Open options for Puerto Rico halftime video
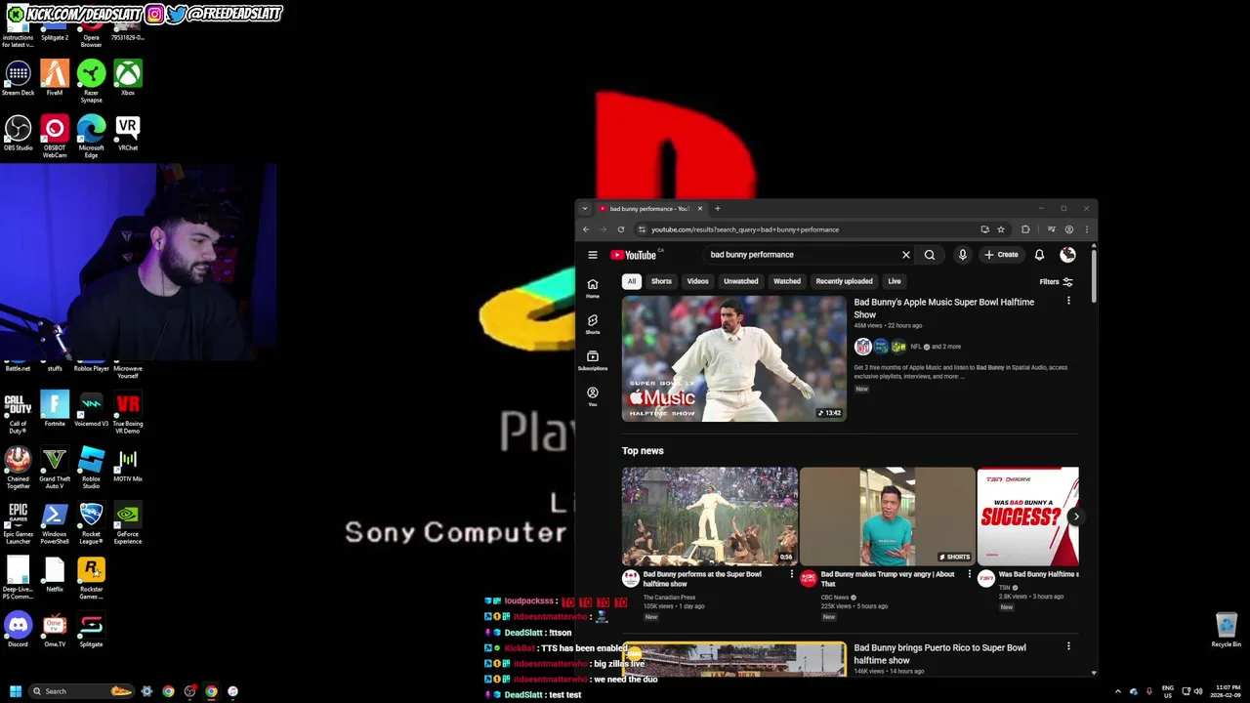 (x=1068, y=646)
